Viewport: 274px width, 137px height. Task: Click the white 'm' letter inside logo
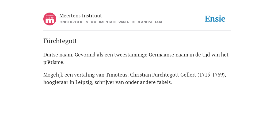click(x=50, y=21)
